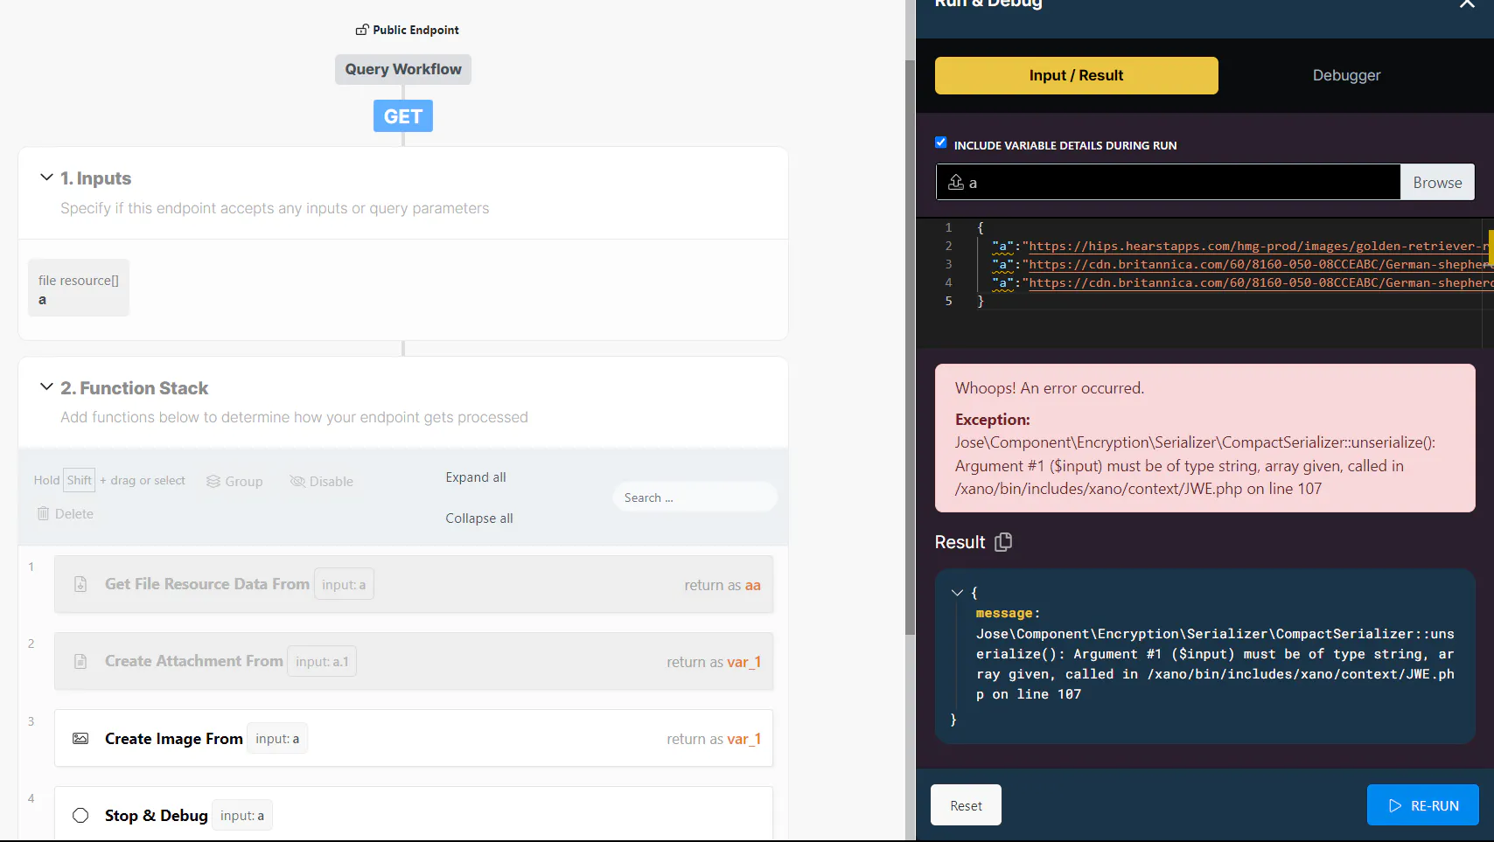Click the Delete trash icon
Screen dimensions: 1494x842
tap(43, 513)
